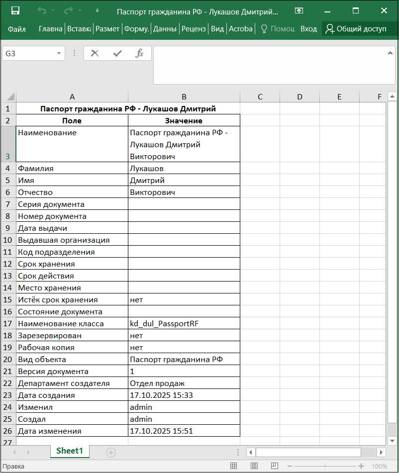Click the Серия документа cell
Viewport: 399px width, 473px height.
[72, 204]
